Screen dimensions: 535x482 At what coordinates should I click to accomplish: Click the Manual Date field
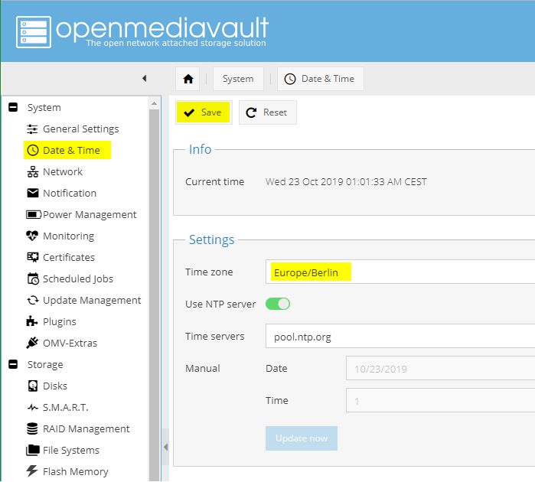pyautogui.click(x=441, y=369)
